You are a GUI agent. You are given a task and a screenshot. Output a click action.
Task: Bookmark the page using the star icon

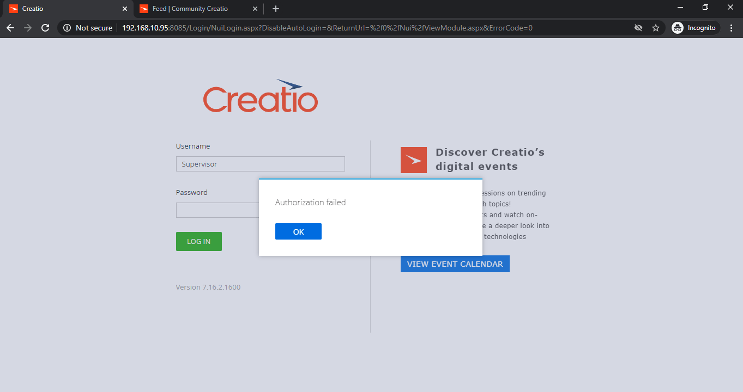tap(655, 27)
